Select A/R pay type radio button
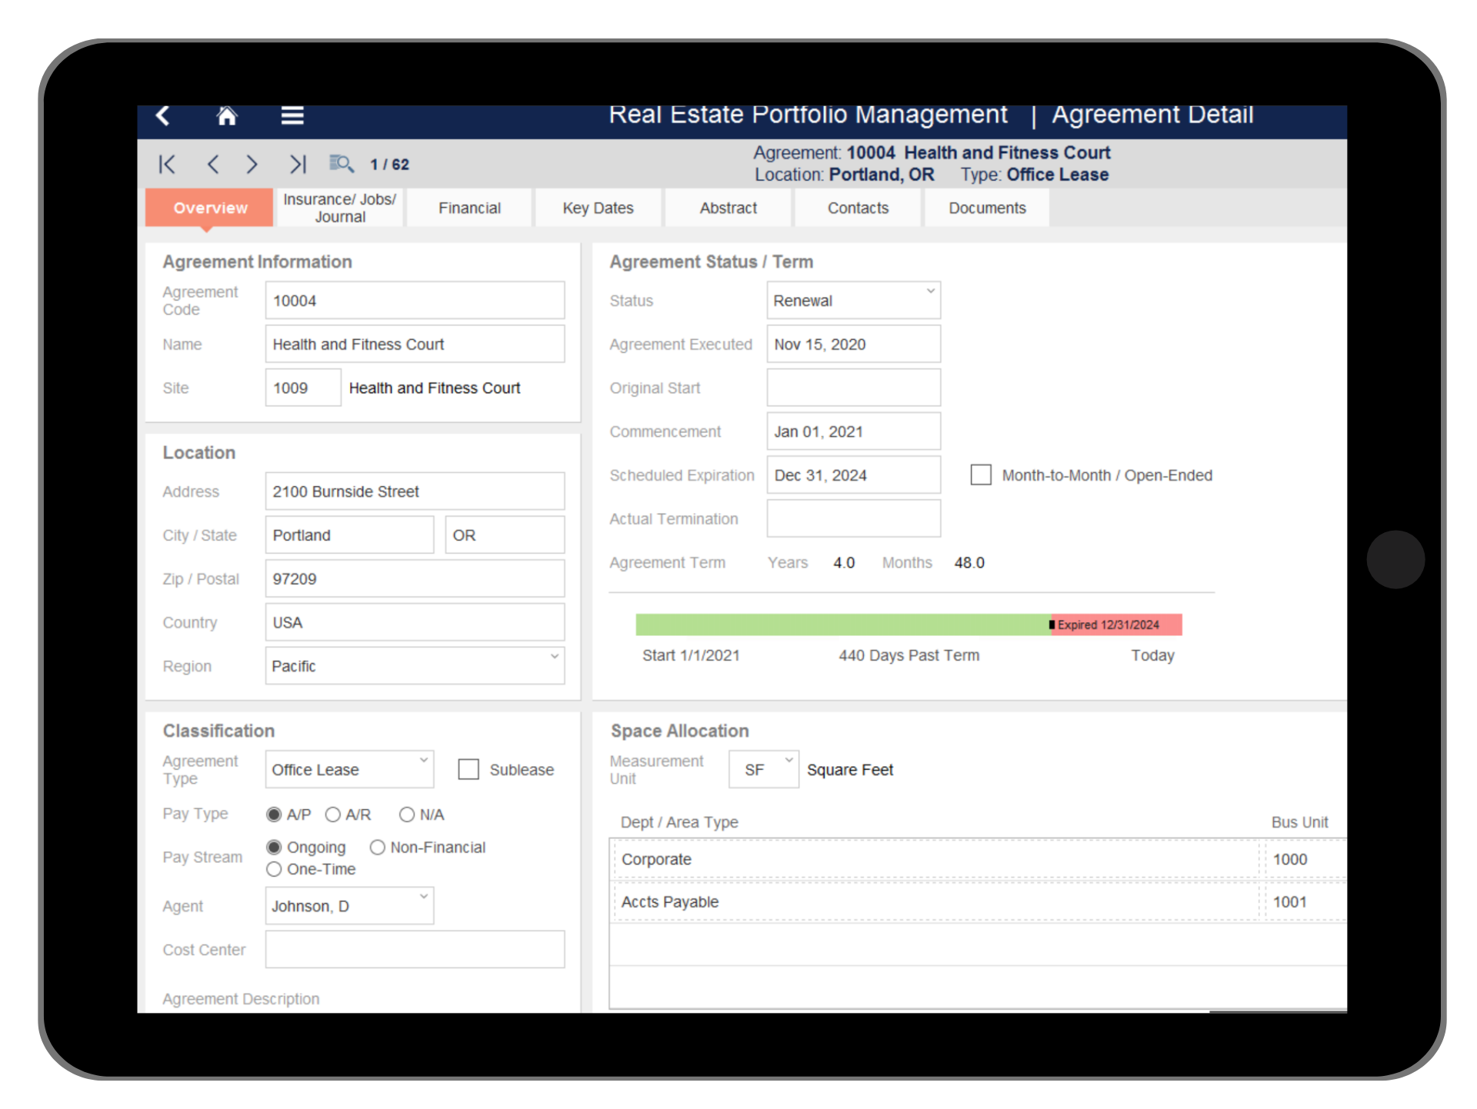The height and width of the screenshot is (1109, 1477). click(x=333, y=814)
